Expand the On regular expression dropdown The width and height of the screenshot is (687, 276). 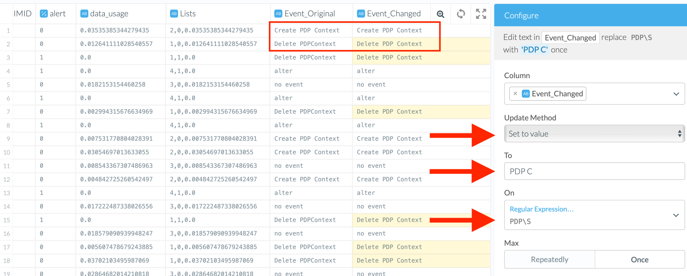click(675, 215)
